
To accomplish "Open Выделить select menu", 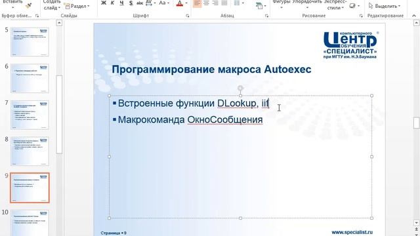I will [384, 6].
